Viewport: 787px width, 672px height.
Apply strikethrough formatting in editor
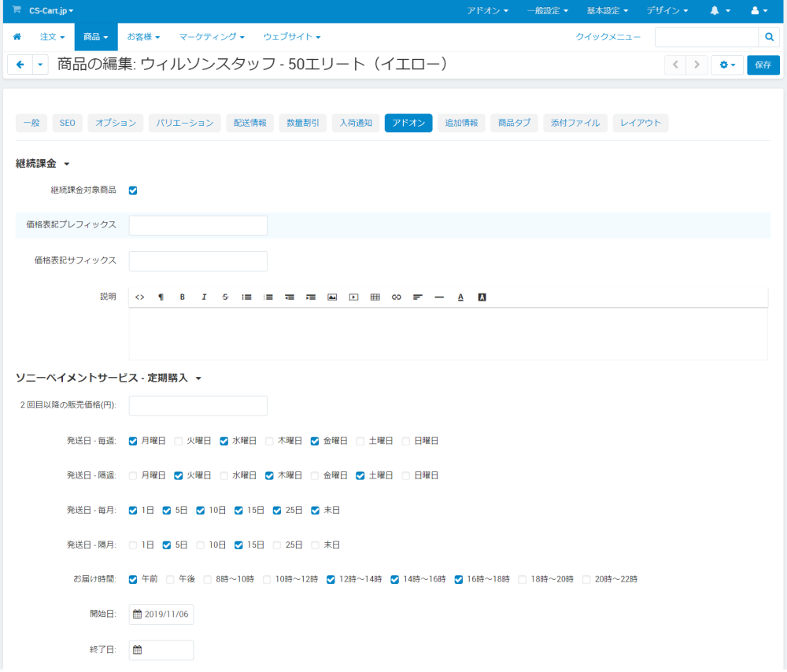pyautogui.click(x=225, y=297)
